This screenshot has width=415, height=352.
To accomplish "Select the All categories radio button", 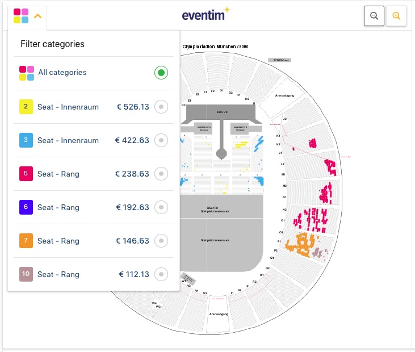I will 161,73.
